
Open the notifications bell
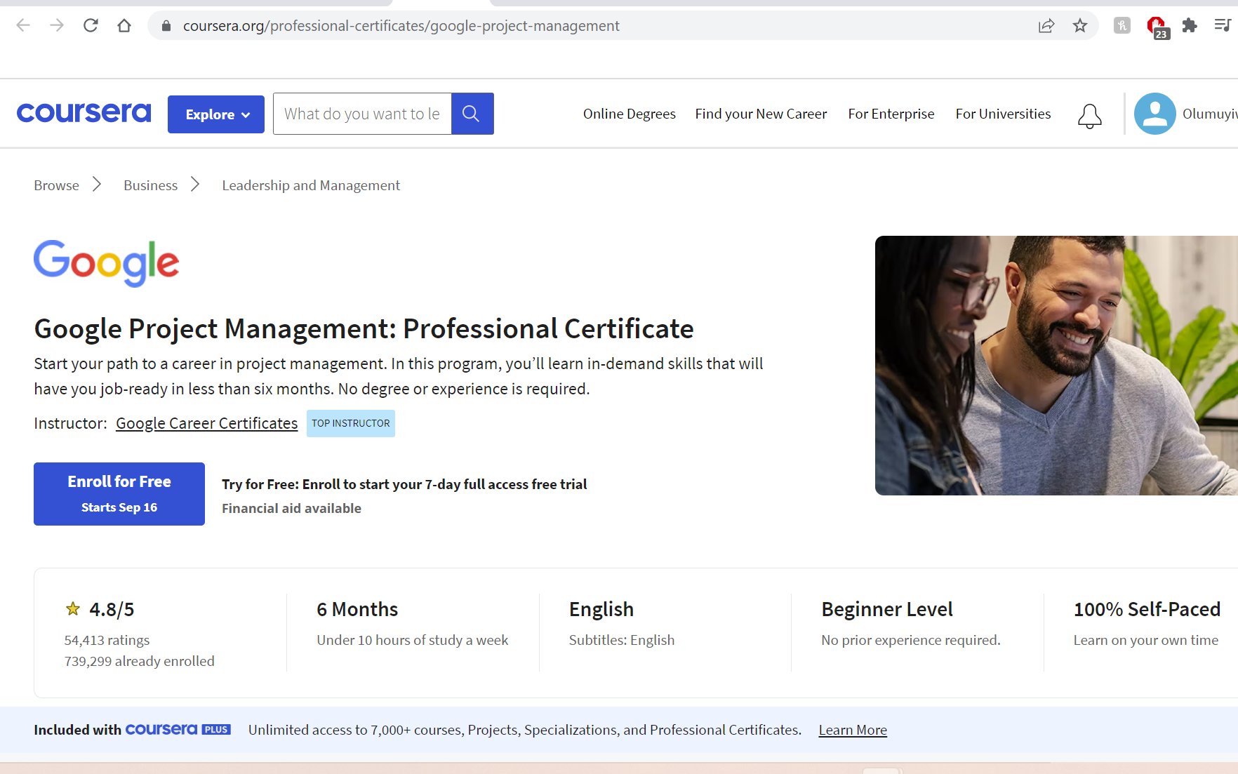tap(1090, 116)
